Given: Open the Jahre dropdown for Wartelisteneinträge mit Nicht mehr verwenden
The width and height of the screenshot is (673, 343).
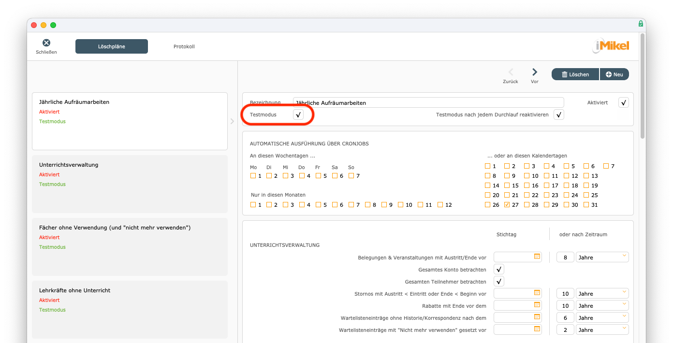Looking at the screenshot, I should 602,329.
